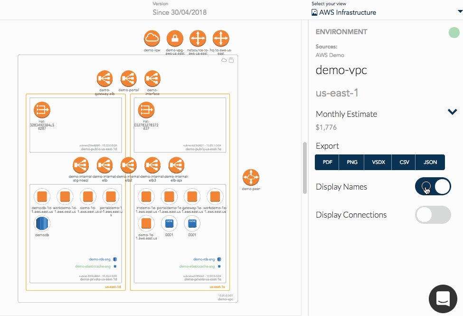Screen dimensions: 463x316
Task: Export the data as JSON
Action: 430,163
